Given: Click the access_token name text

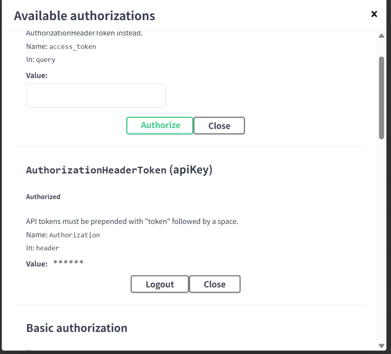Looking at the screenshot, I should [73, 47].
